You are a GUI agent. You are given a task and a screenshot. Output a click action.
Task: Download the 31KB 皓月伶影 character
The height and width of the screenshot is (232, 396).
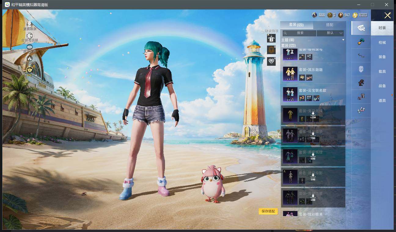(313, 177)
